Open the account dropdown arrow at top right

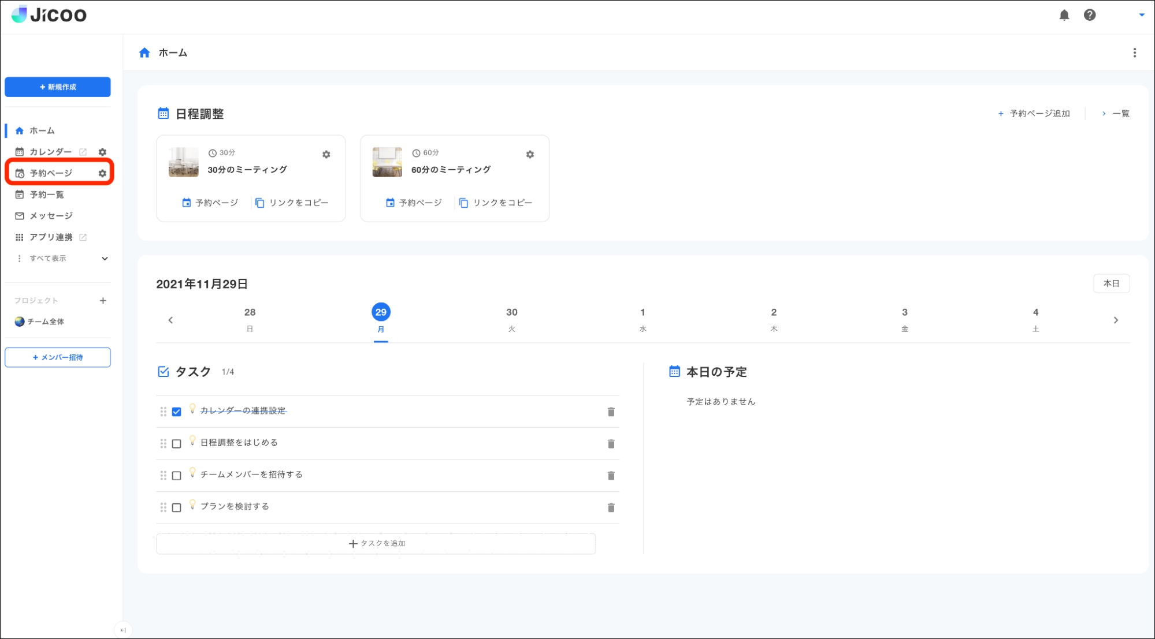point(1141,15)
